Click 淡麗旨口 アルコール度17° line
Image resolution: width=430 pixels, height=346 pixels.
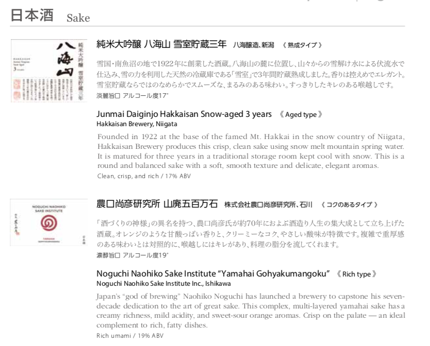point(133,96)
